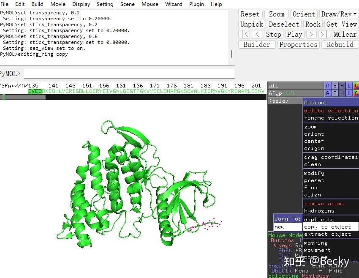Image resolution: width=359 pixels, height=278 pixels.
Task: Expand modify submenu in Action menu
Action: [x=331, y=173]
